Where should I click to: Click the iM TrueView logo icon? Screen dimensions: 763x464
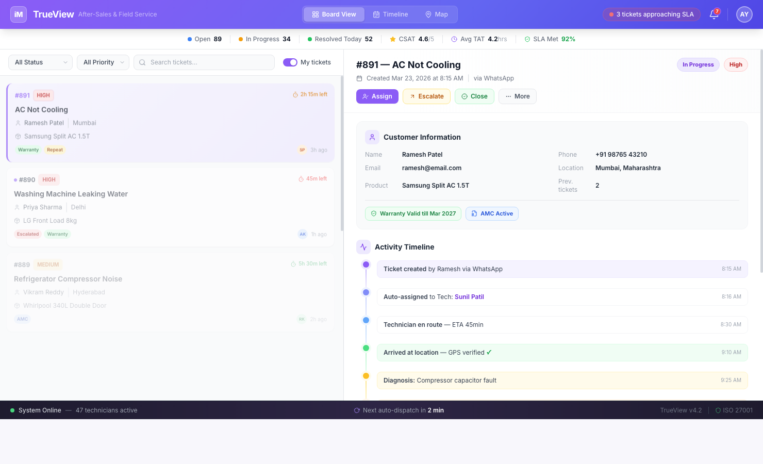[18, 14]
